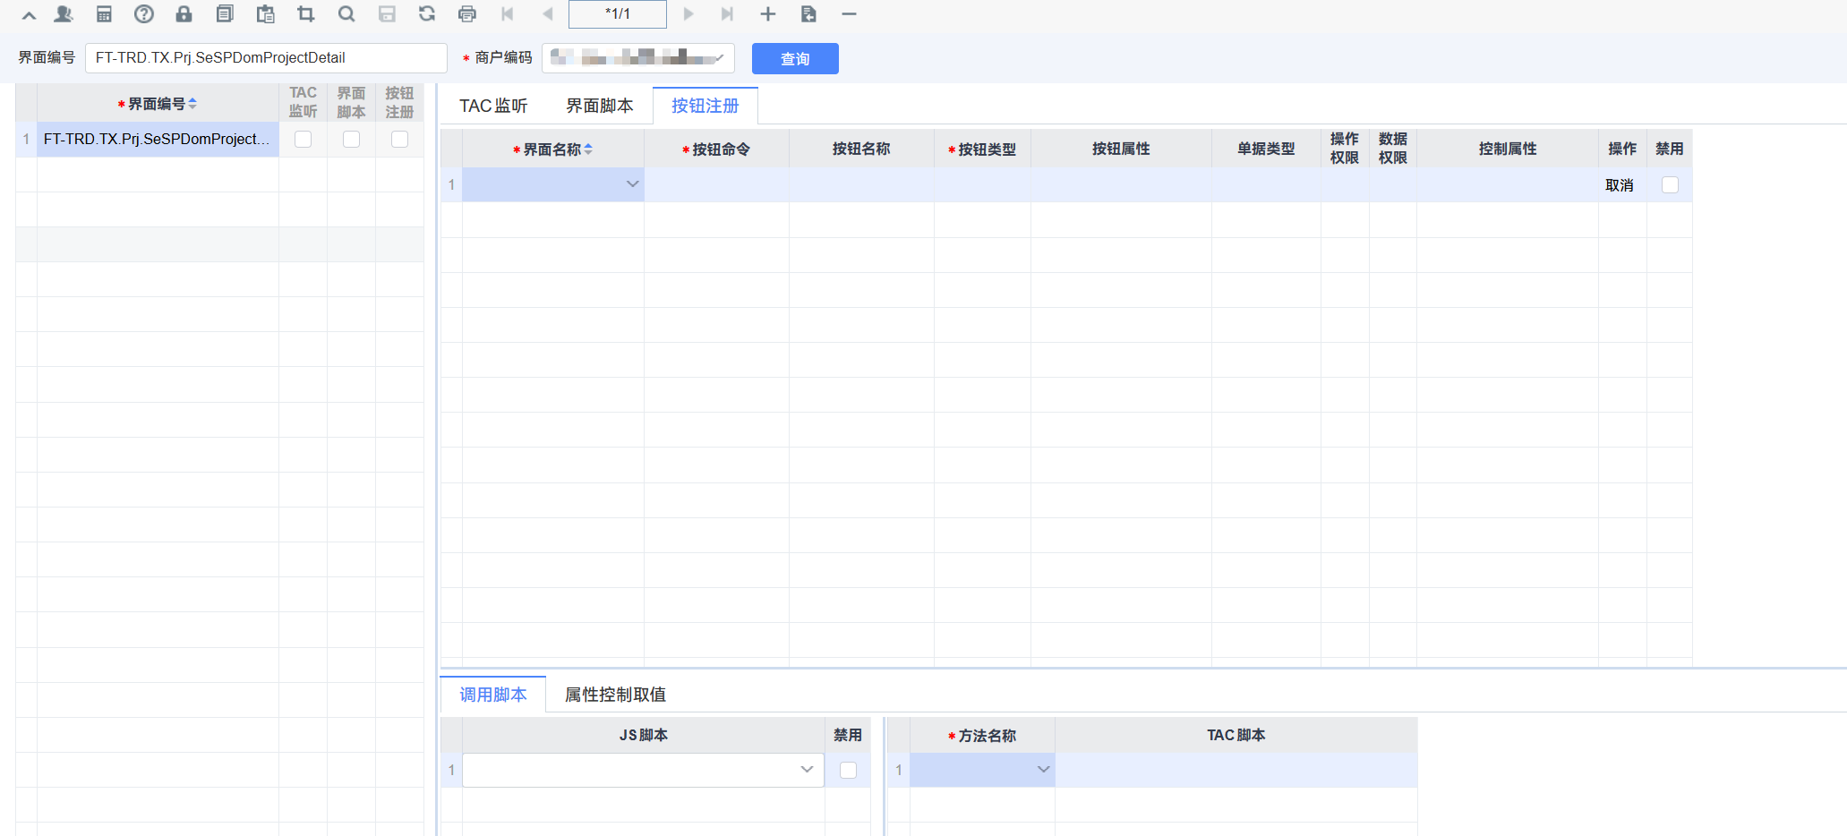Switch to the TAC监听 tab
The image size is (1847, 836).
coord(493,106)
